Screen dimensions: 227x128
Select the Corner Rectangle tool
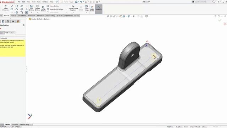point(12,9)
